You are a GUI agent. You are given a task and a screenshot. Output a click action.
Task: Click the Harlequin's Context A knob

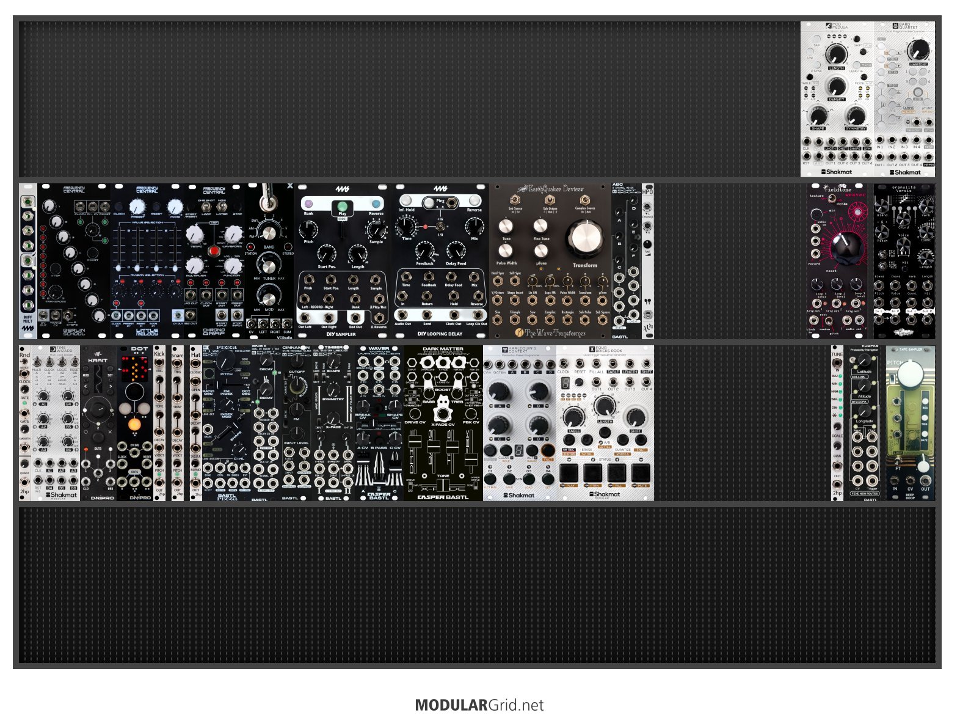[x=500, y=391]
